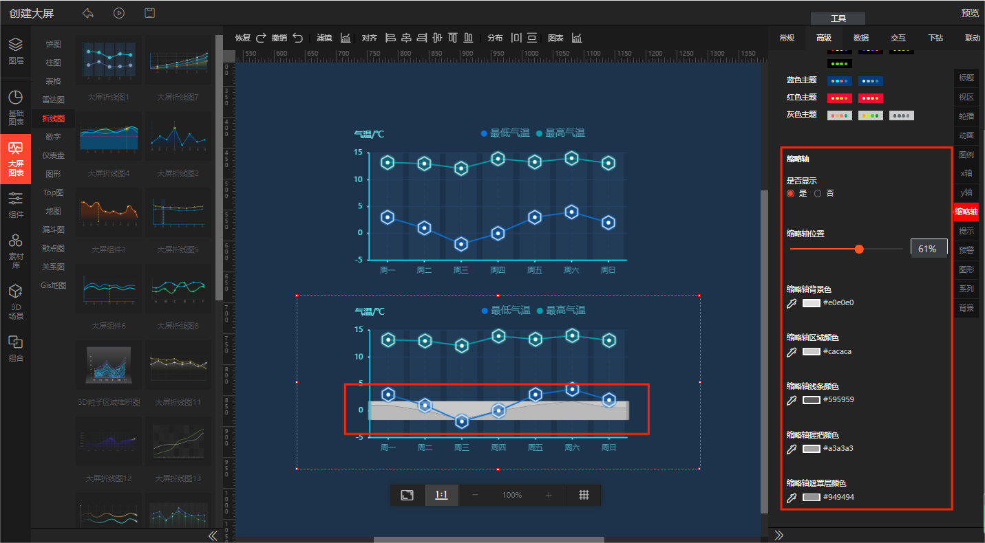985x543 pixels.
Task: Click the 图表 chart icon in toolbar
Action: click(x=577, y=38)
